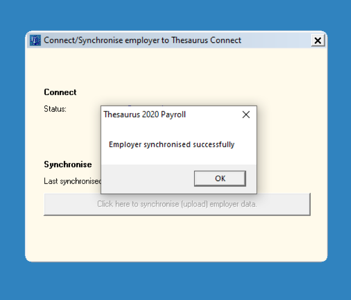Viewport: 351px width, 300px height.
Task: Click the synchronise (upload) employer data button
Action: 177,204
